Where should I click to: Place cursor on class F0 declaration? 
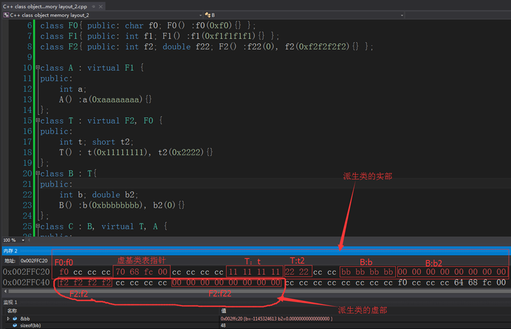148,26
